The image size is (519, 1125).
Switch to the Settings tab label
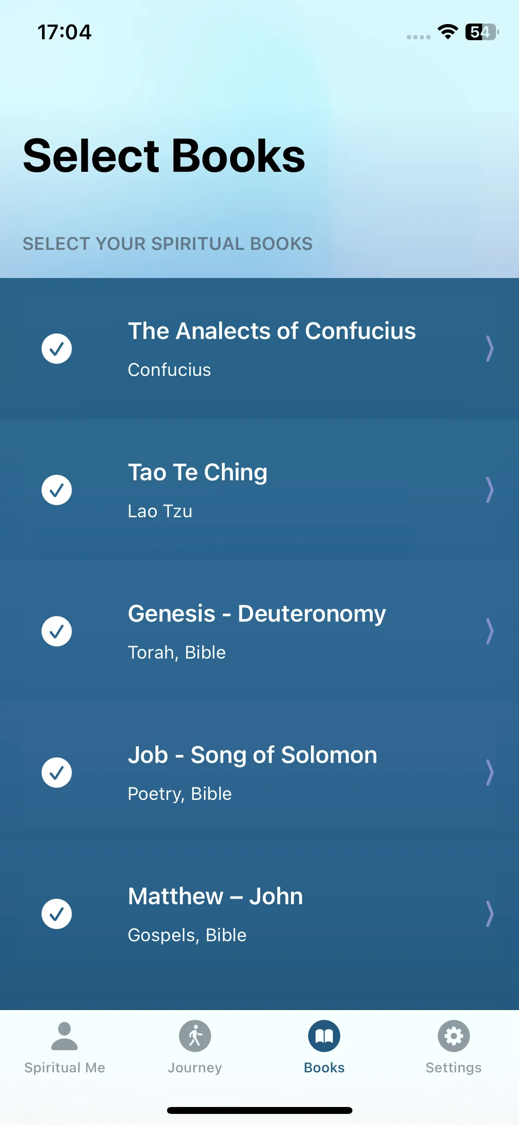tap(454, 1068)
